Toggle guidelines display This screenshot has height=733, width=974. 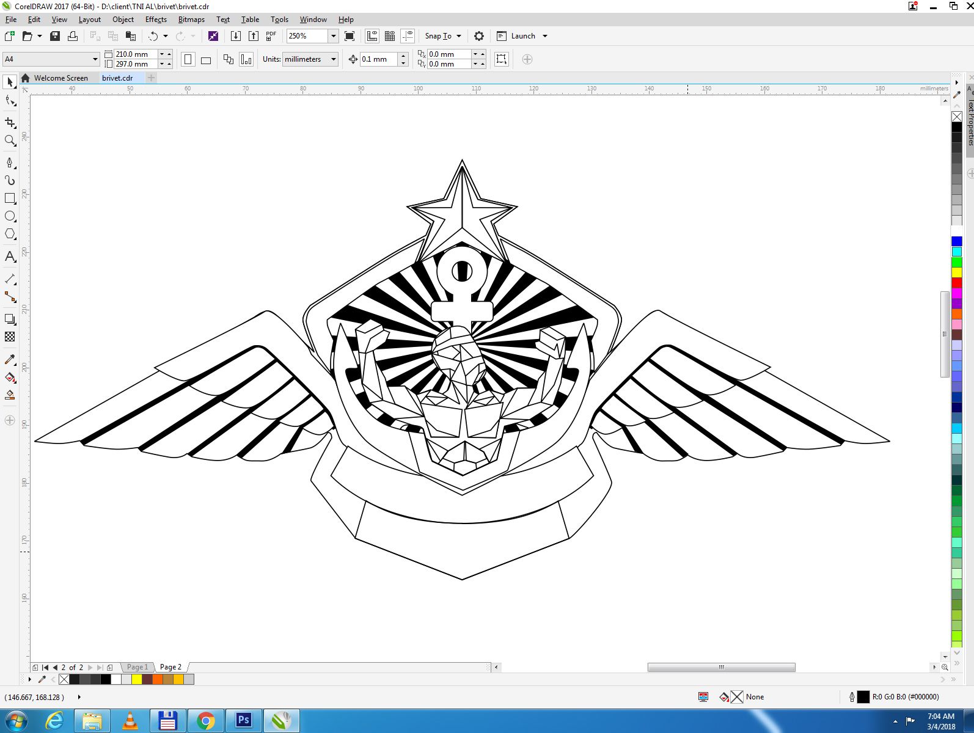408,36
